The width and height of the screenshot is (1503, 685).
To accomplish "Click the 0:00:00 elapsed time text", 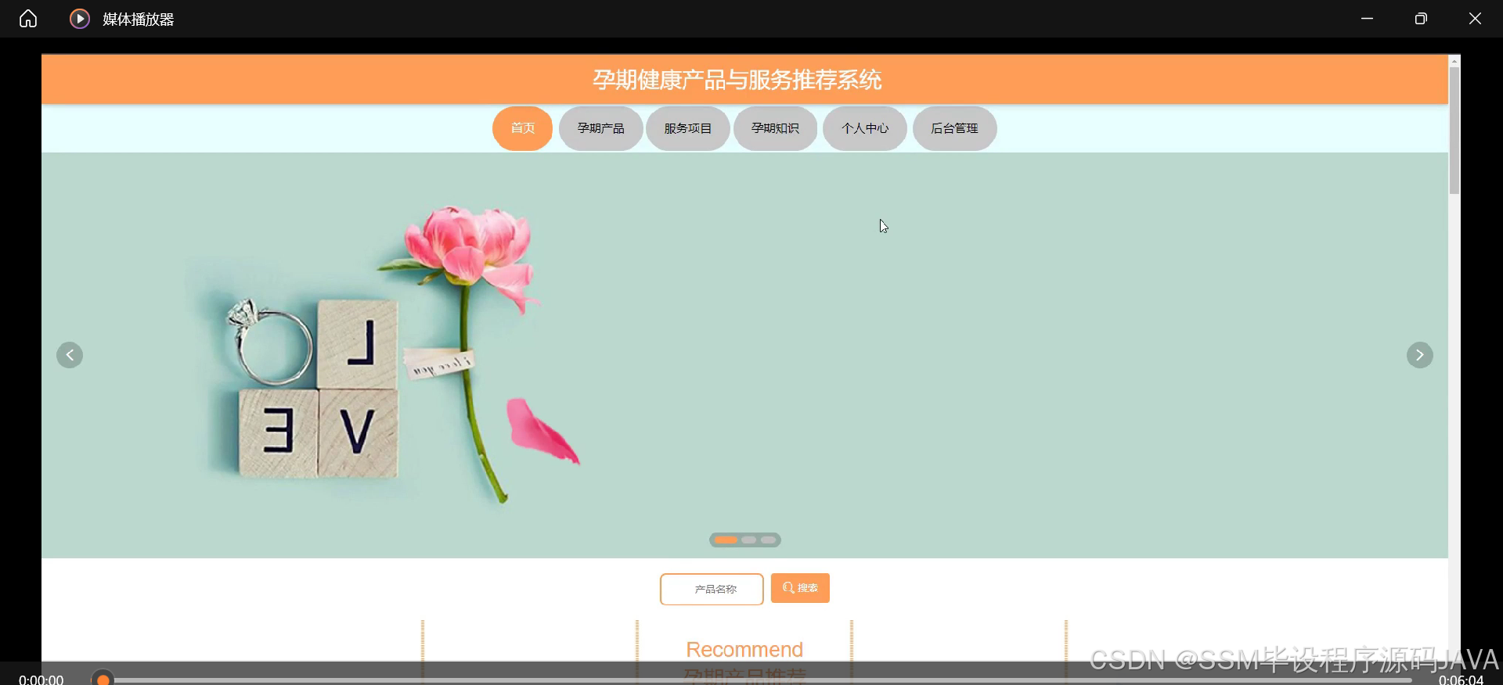I will coord(41,680).
